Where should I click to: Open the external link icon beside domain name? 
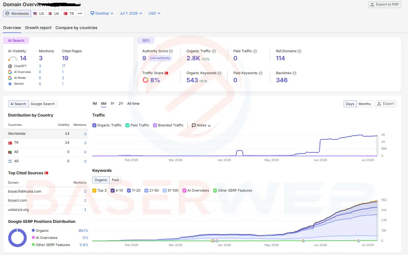[x=79, y=4]
